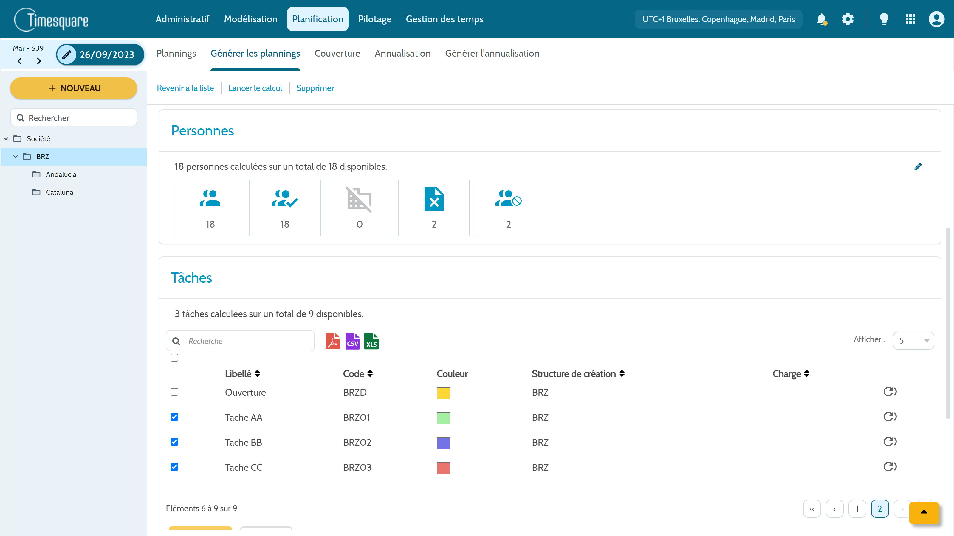This screenshot has width=954, height=536.
Task: Open the user profile avatar
Action: pos(936,19)
